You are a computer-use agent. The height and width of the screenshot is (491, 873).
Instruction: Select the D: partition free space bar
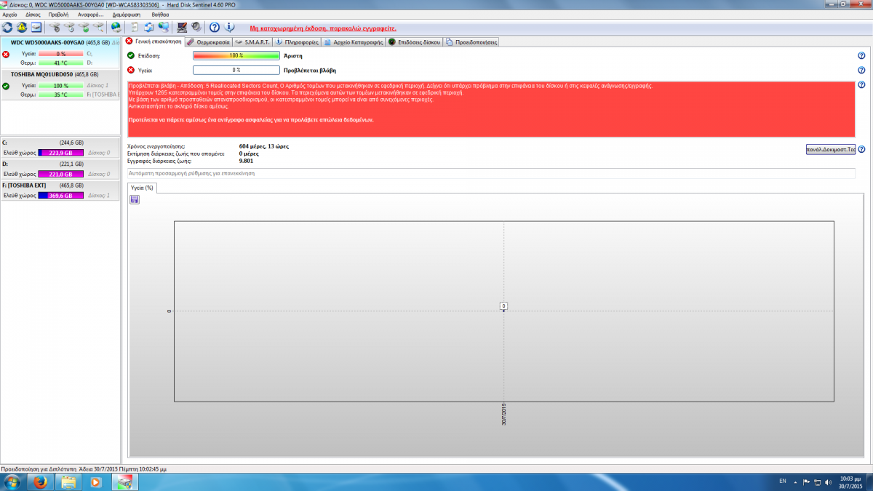[60, 175]
